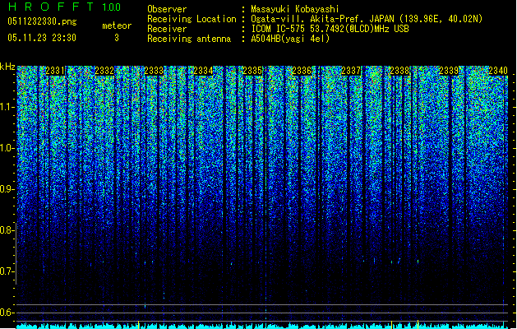
Task: Click the 1.1 frequency axis label
Action: click(7, 107)
